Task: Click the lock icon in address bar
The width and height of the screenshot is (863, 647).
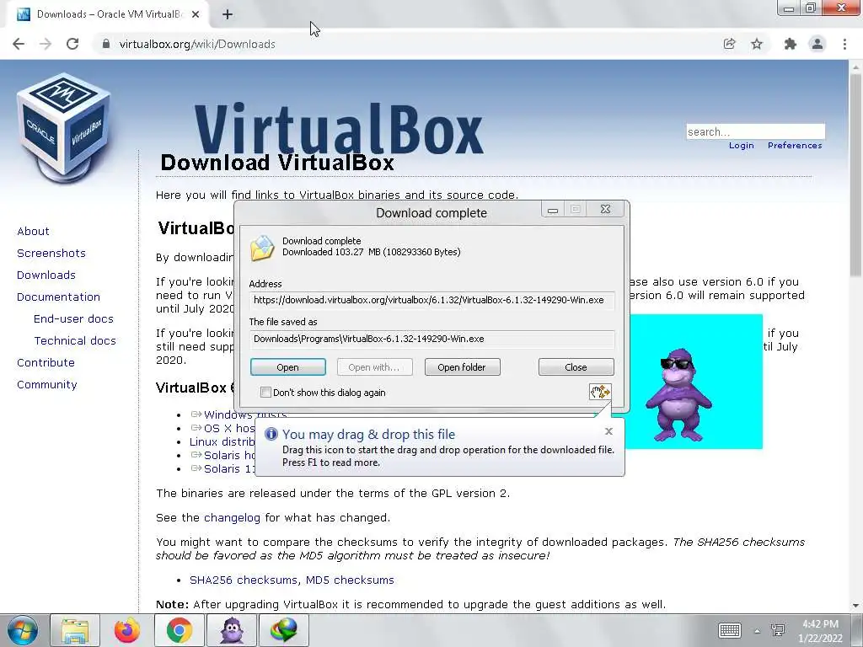Action: click(105, 44)
